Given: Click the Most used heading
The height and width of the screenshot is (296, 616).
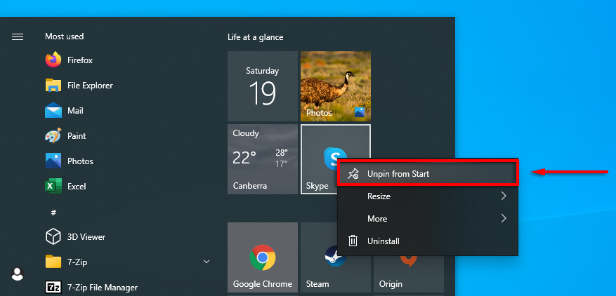Looking at the screenshot, I should click(65, 36).
